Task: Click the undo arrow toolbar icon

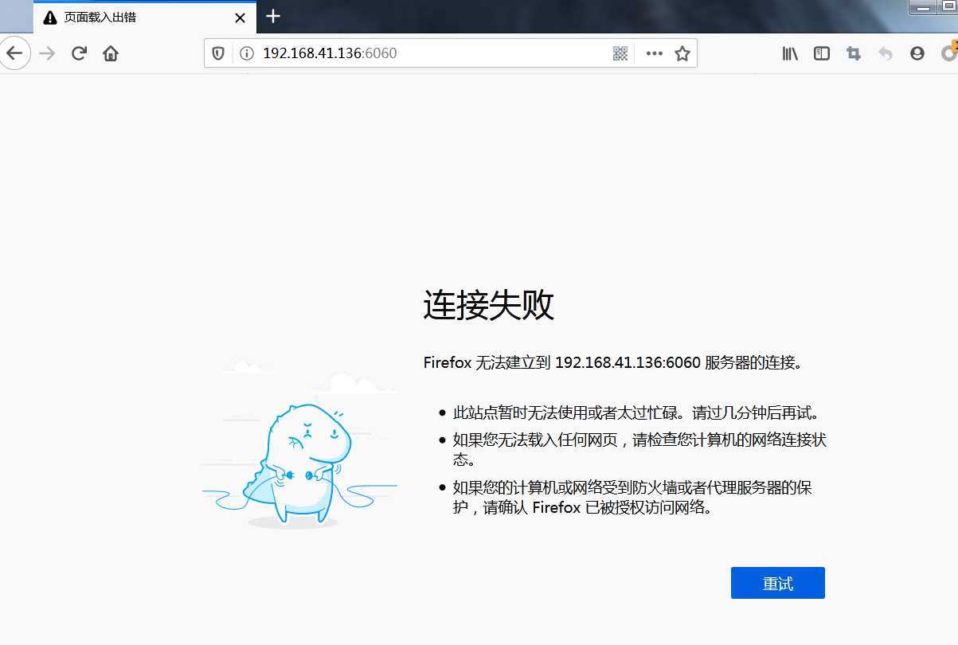Action: tap(886, 53)
